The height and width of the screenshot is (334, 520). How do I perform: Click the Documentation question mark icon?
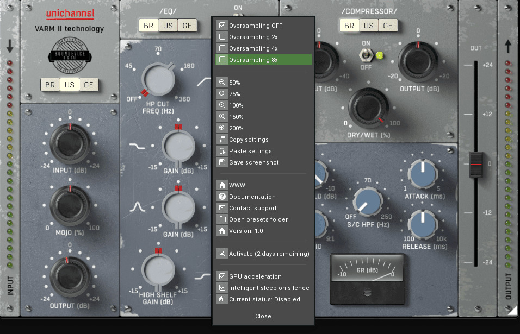coord(221,197)
